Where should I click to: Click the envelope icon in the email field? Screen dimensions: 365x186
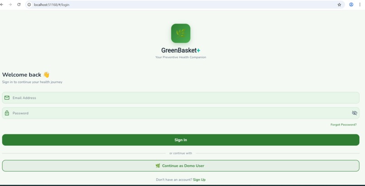[x=7, y=98]
